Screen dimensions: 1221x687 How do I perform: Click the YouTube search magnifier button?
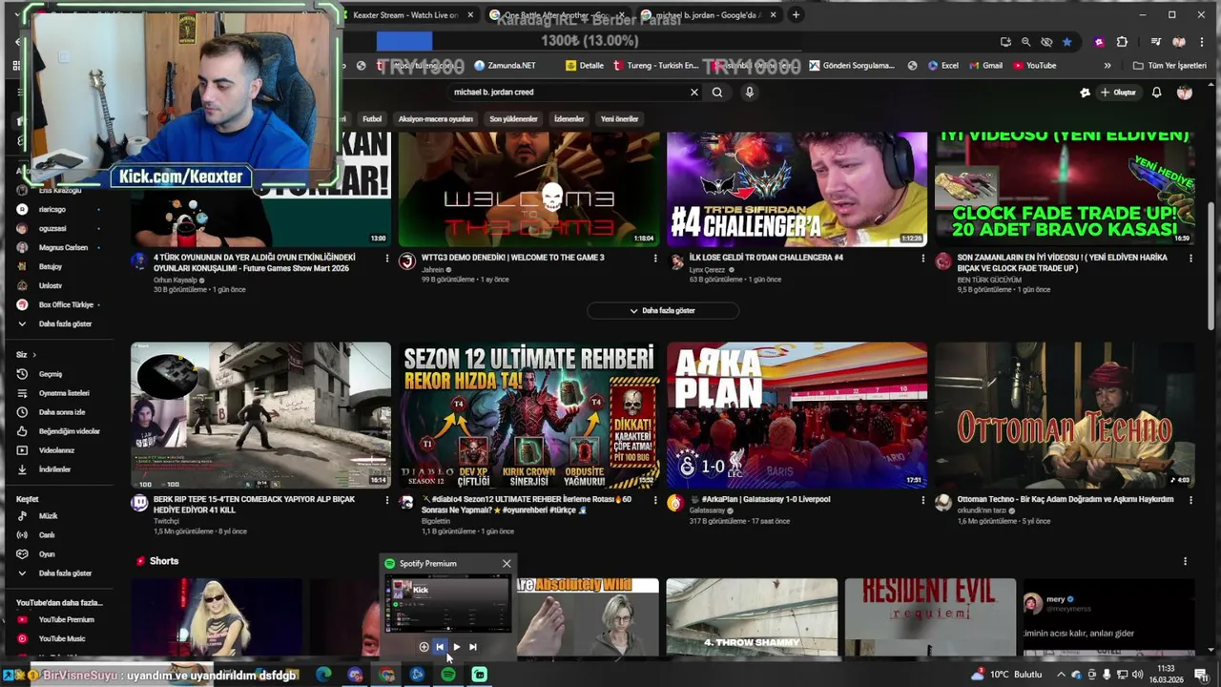pos(717,93)
